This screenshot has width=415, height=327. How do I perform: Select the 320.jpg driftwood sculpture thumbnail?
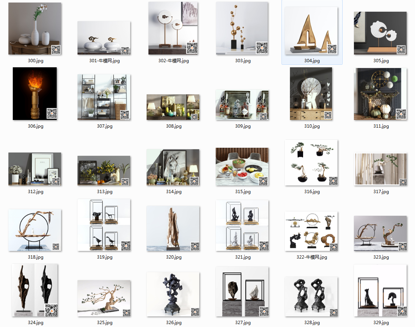point(173,228)
